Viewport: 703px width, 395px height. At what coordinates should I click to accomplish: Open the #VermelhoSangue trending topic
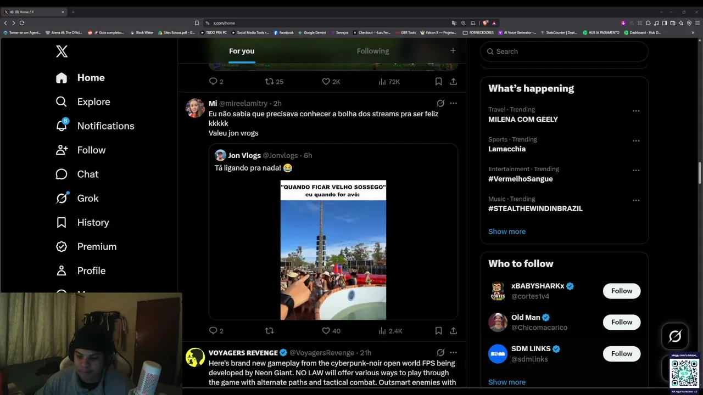click(x=521, y=179)
